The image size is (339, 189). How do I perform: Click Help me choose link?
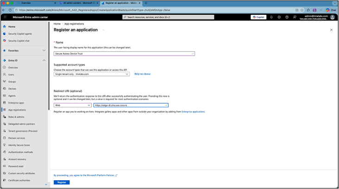click(143, 74)
